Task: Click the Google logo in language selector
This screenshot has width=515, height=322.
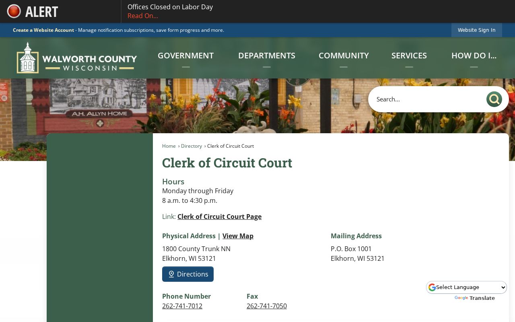Action: coord(432,287)
